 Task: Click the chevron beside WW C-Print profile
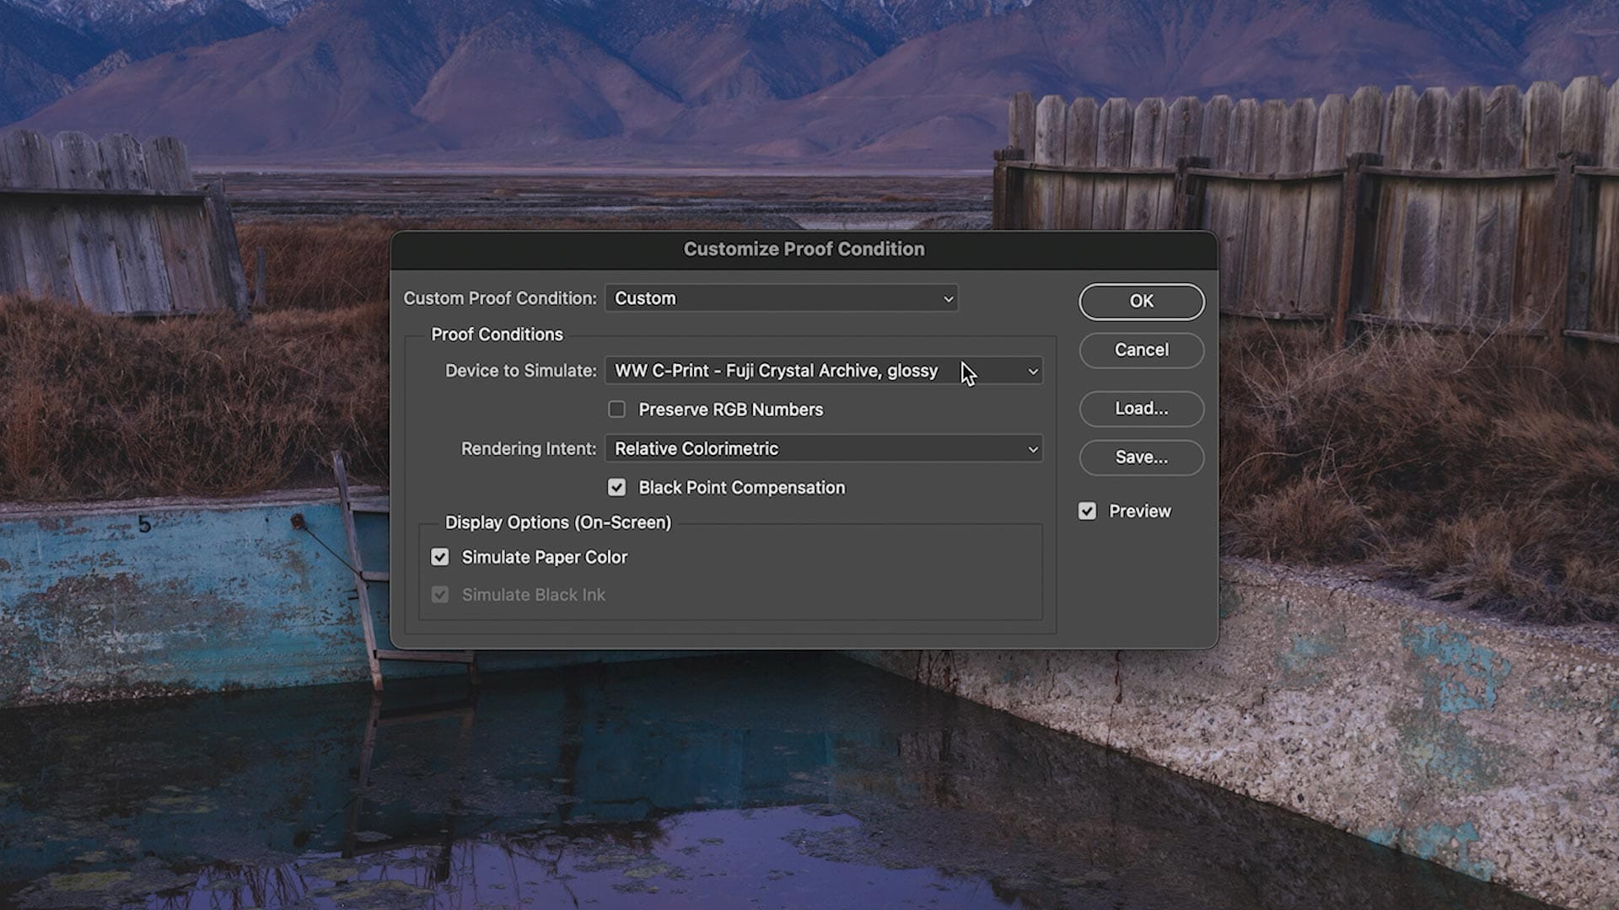pos(1034,371)
